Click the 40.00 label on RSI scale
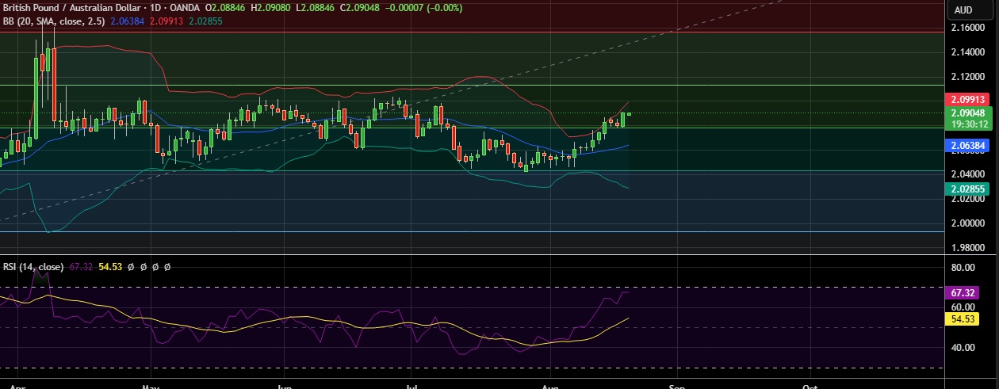Screen dimensions: 999x389 point(963,347)
